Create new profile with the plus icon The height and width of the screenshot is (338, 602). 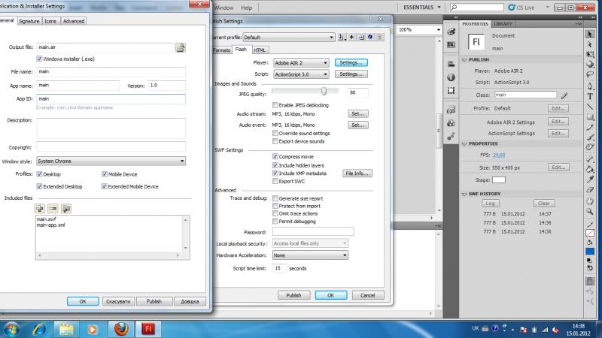tap(351, 37)
